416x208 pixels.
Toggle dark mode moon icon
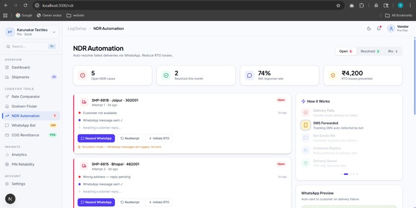click(x=369, y=29)
